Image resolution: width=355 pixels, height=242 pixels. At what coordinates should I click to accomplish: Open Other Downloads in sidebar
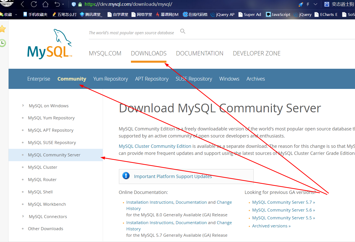click(46, 229)
